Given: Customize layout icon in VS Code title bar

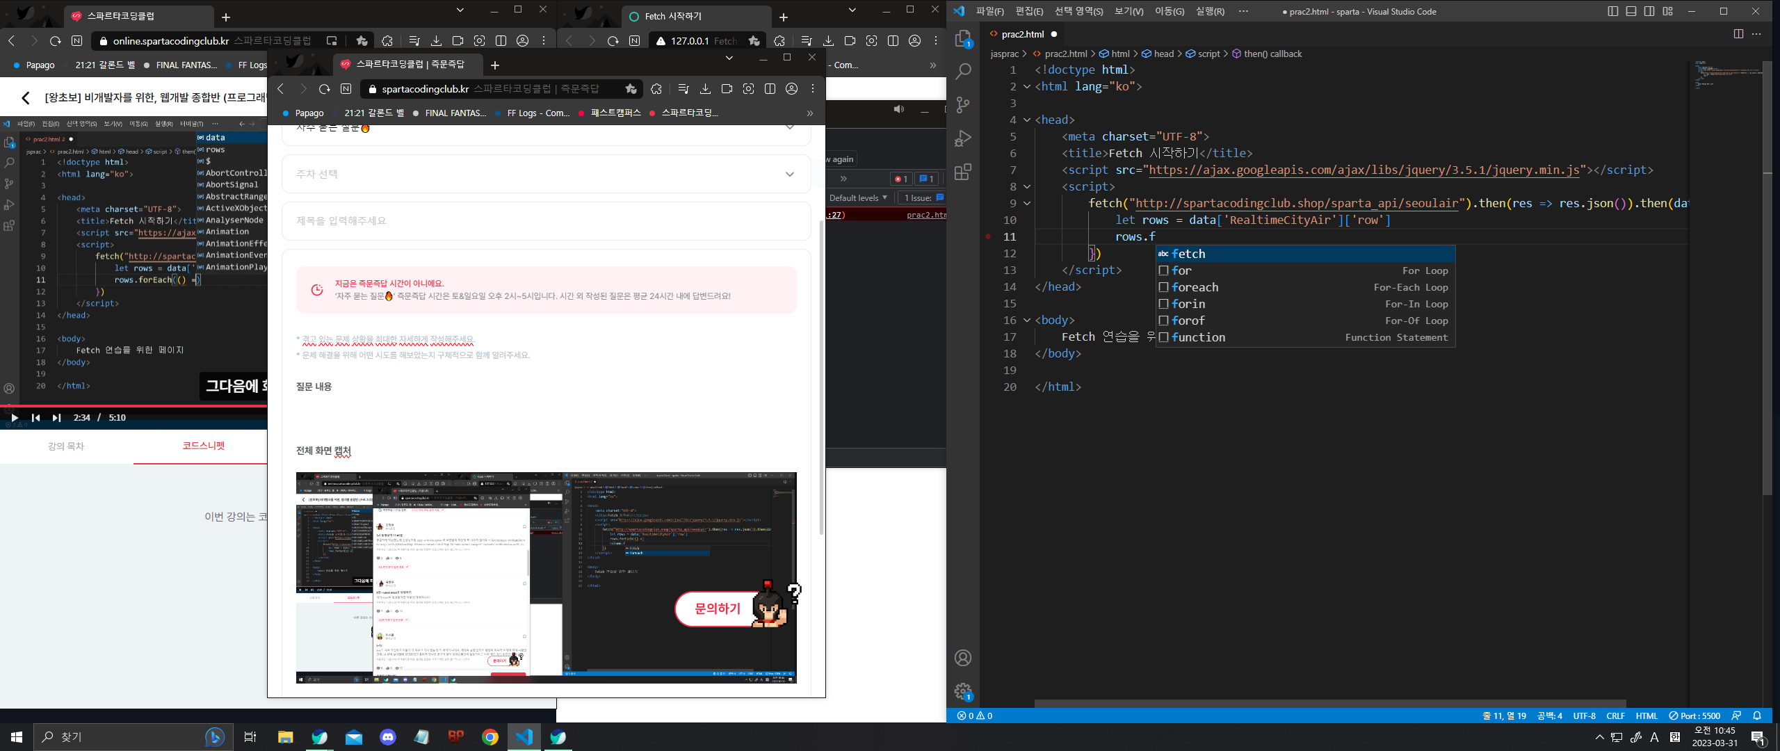Looking at the screenshot, I should pyautogui.click(x=1668, y=11).
